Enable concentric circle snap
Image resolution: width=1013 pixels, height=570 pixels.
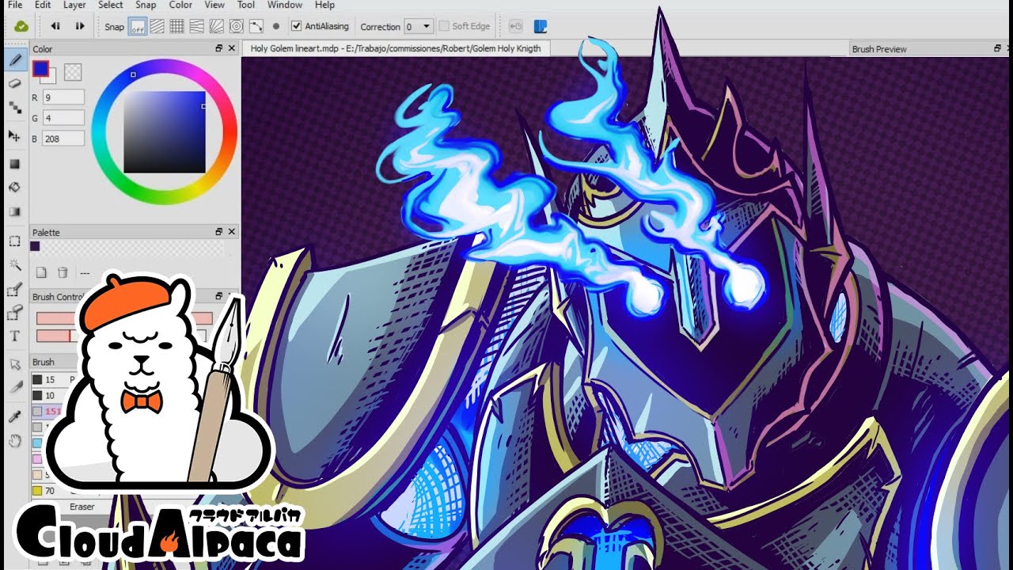click(x=236, y=26)
